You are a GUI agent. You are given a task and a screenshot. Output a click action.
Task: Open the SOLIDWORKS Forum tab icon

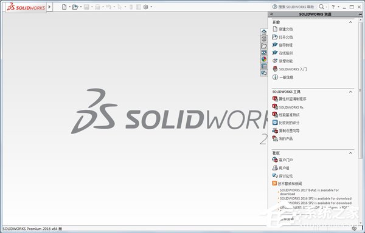(264, 73)
